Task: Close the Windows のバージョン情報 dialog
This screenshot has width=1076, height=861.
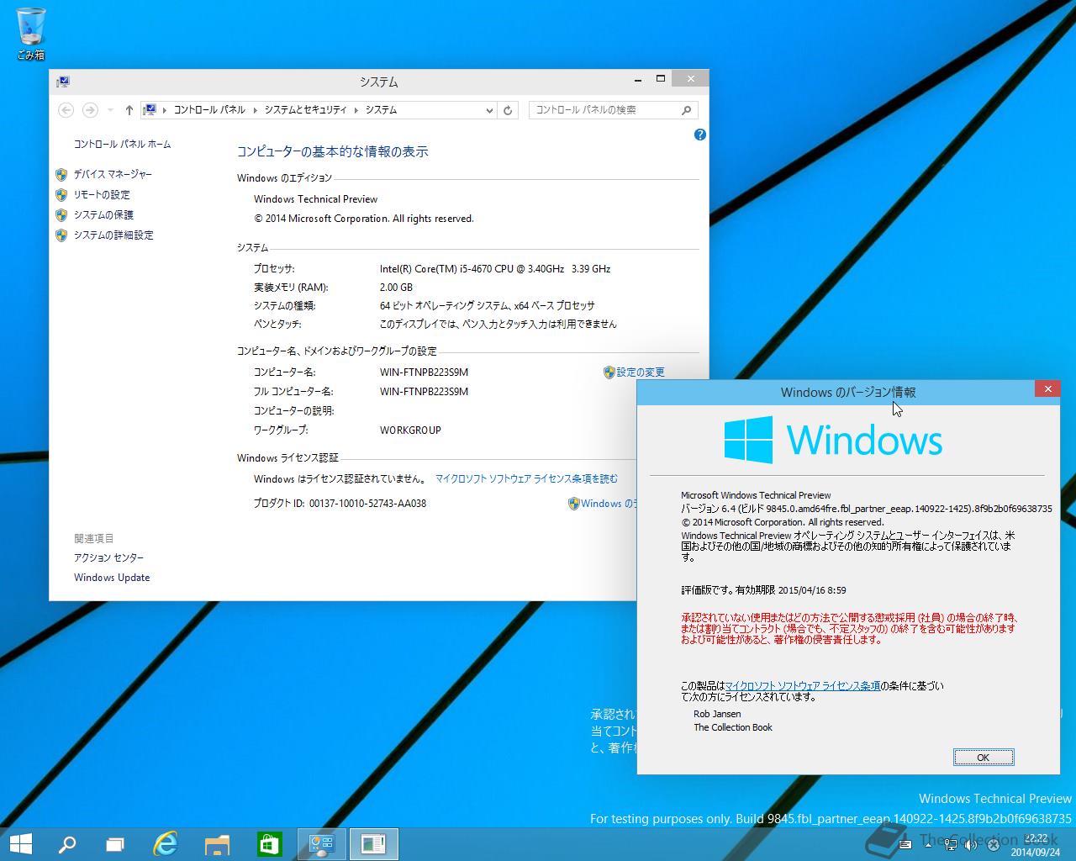Action: click(x=1047, y=388)
